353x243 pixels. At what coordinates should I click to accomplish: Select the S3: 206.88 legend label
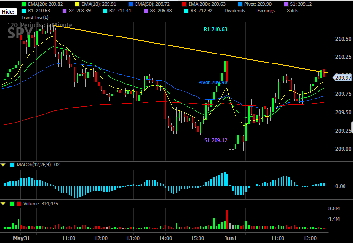tap(161, 11)
